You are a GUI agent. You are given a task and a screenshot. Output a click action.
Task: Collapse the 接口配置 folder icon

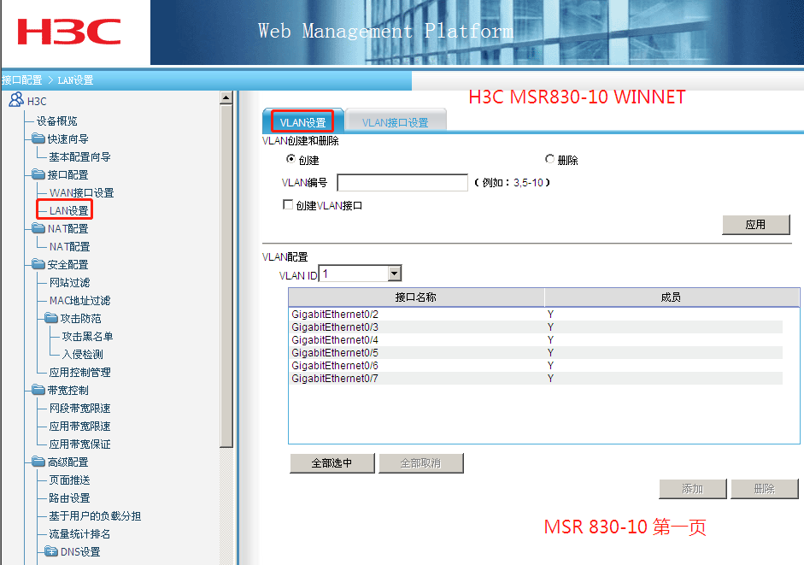[x=38, y=174]
